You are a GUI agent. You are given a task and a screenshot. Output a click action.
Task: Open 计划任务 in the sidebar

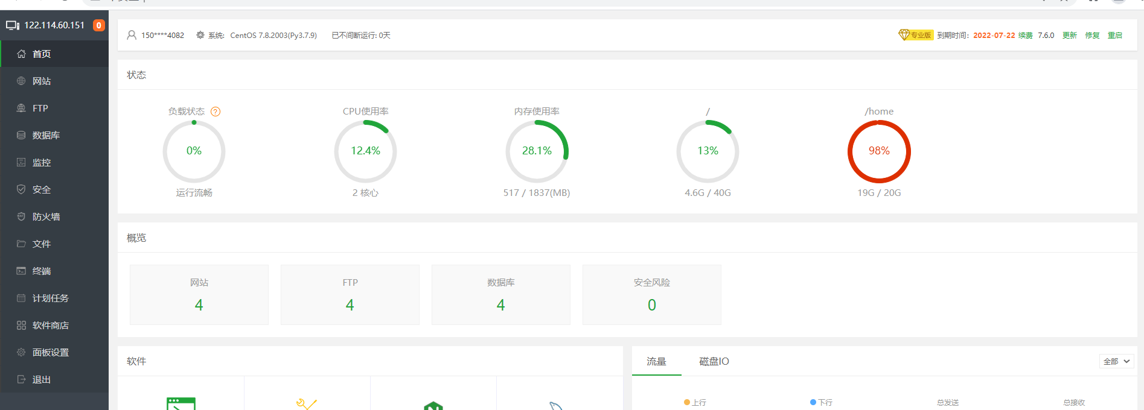click(x=50, y=298)
